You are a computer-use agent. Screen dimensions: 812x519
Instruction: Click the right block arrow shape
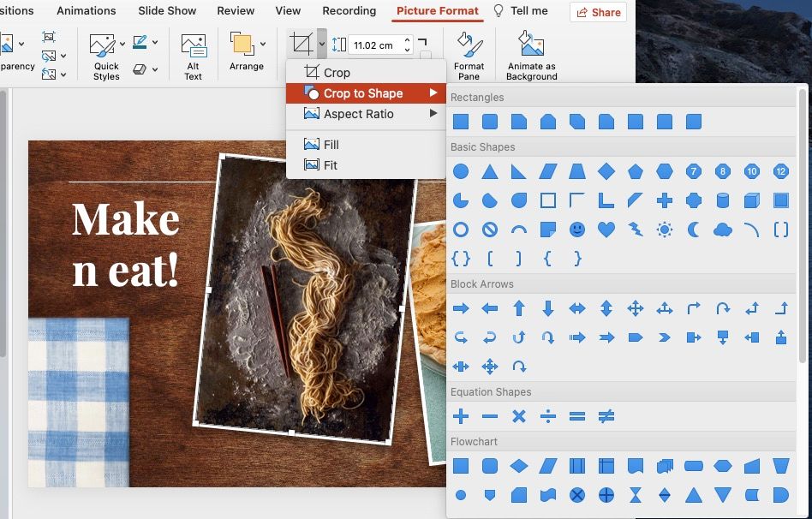(461, 308)
